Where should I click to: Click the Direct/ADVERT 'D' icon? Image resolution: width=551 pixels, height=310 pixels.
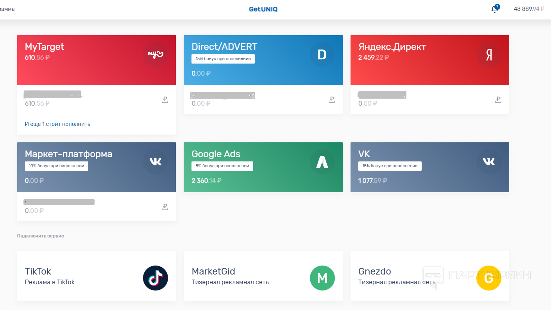coord(322,55)
